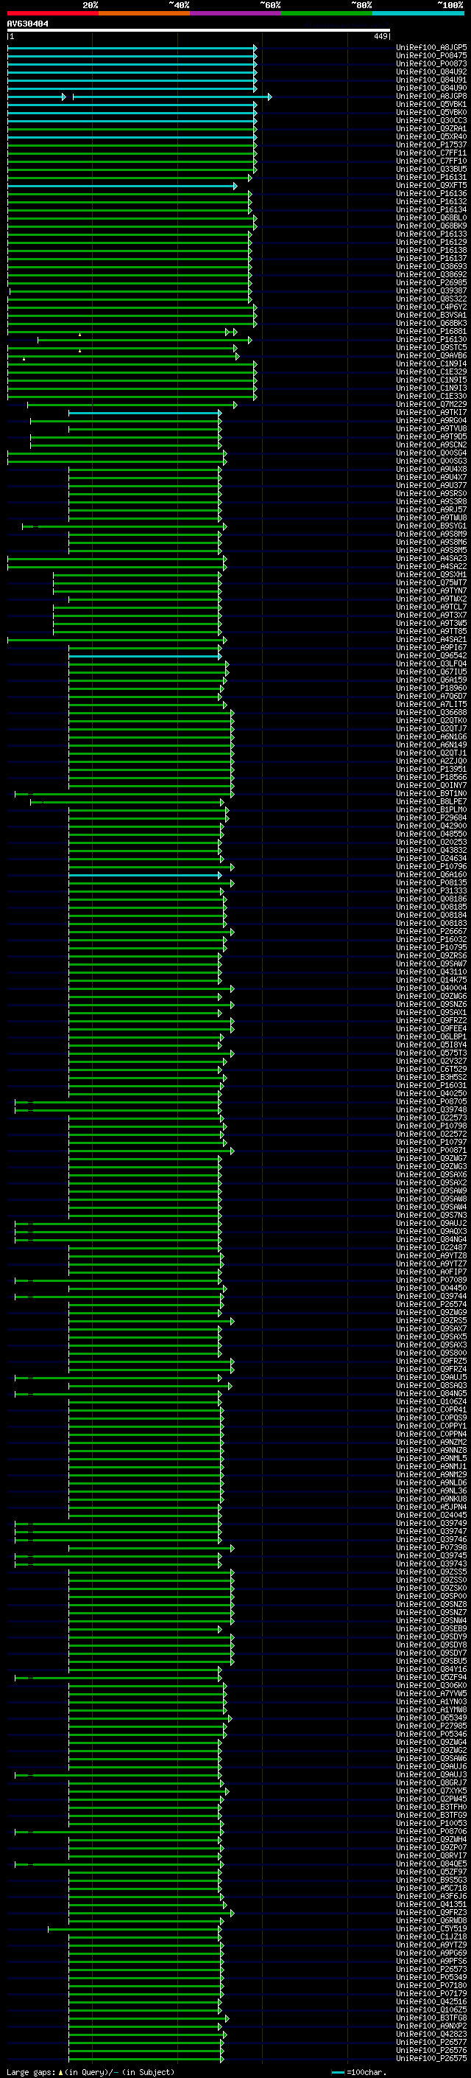
Task: Open hit UniRef100_B9T1N0
Action: 431,794
